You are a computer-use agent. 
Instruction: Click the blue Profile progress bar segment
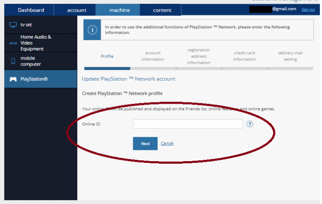107,69
